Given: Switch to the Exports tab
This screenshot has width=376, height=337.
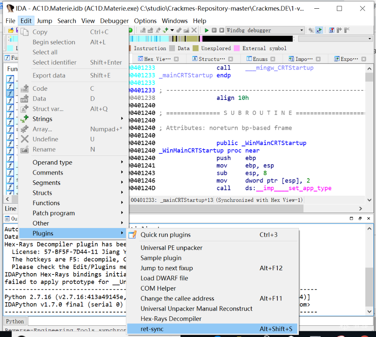Looking at the screenshot, I should (x=346, y=59).
